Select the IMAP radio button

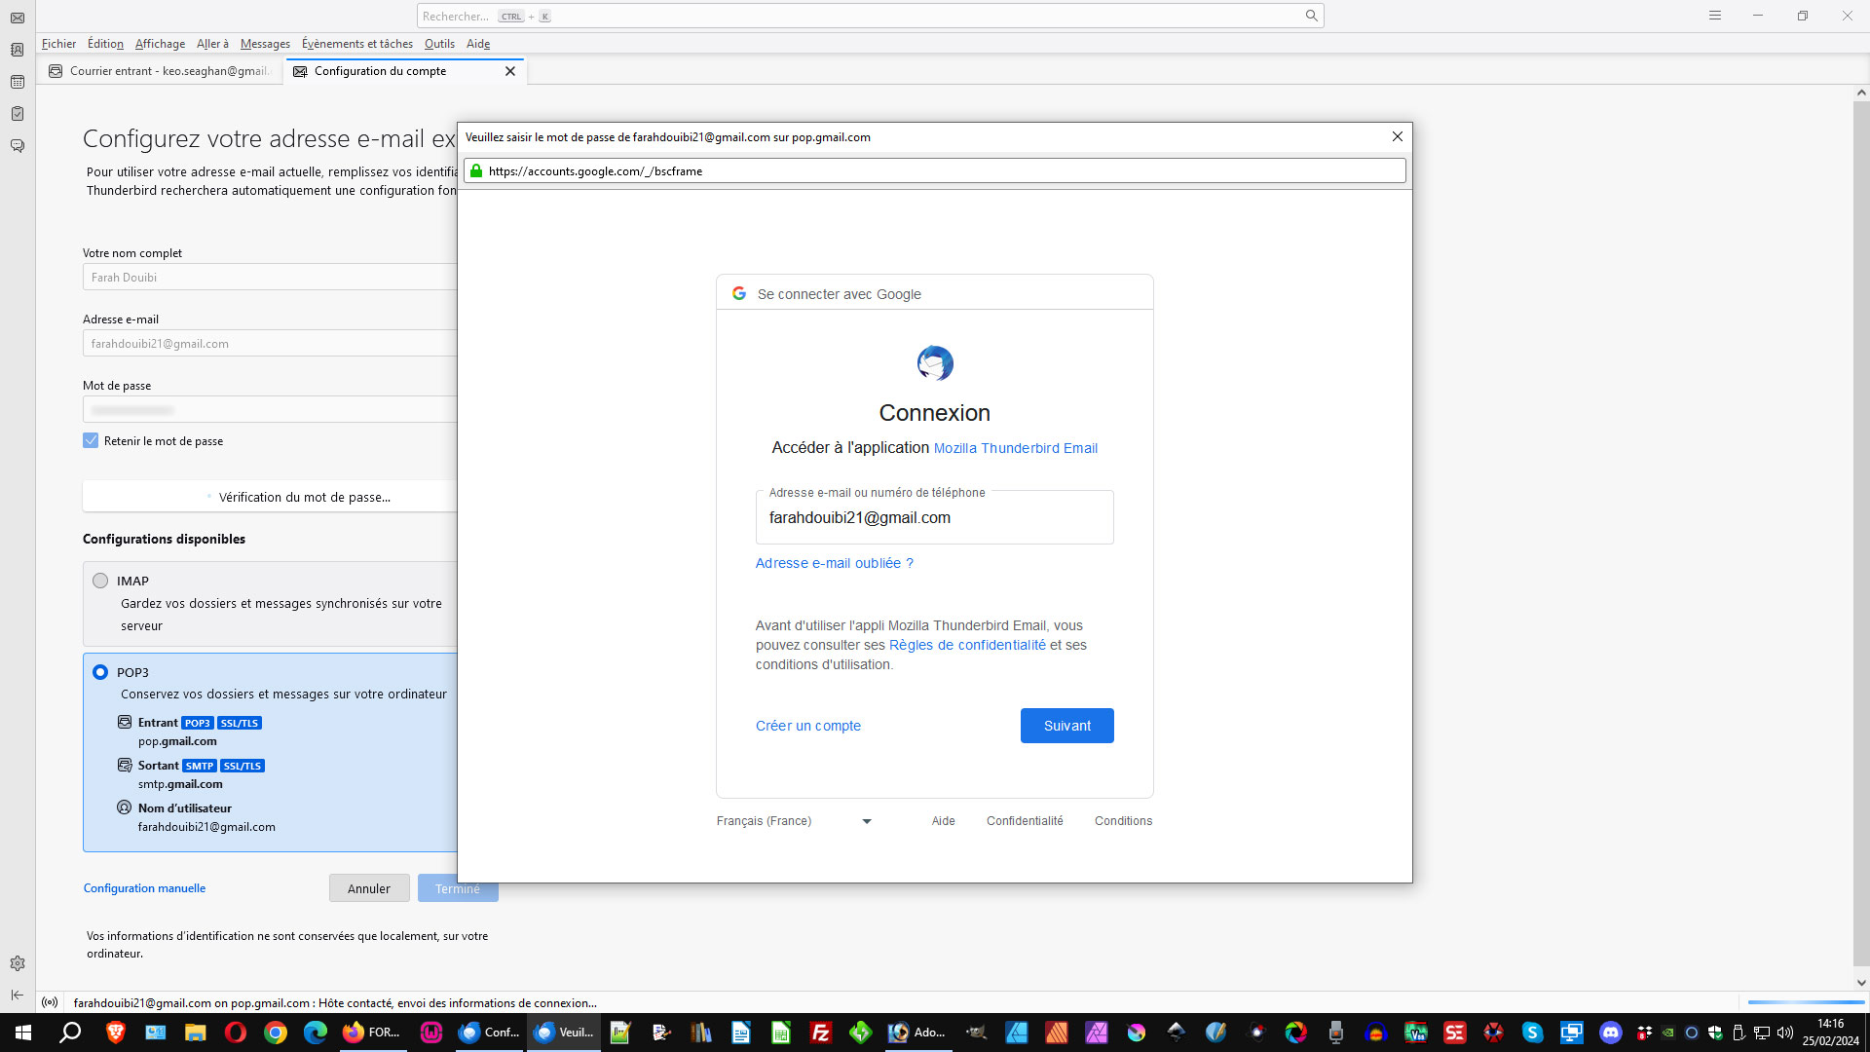click(x=100, y=581)
